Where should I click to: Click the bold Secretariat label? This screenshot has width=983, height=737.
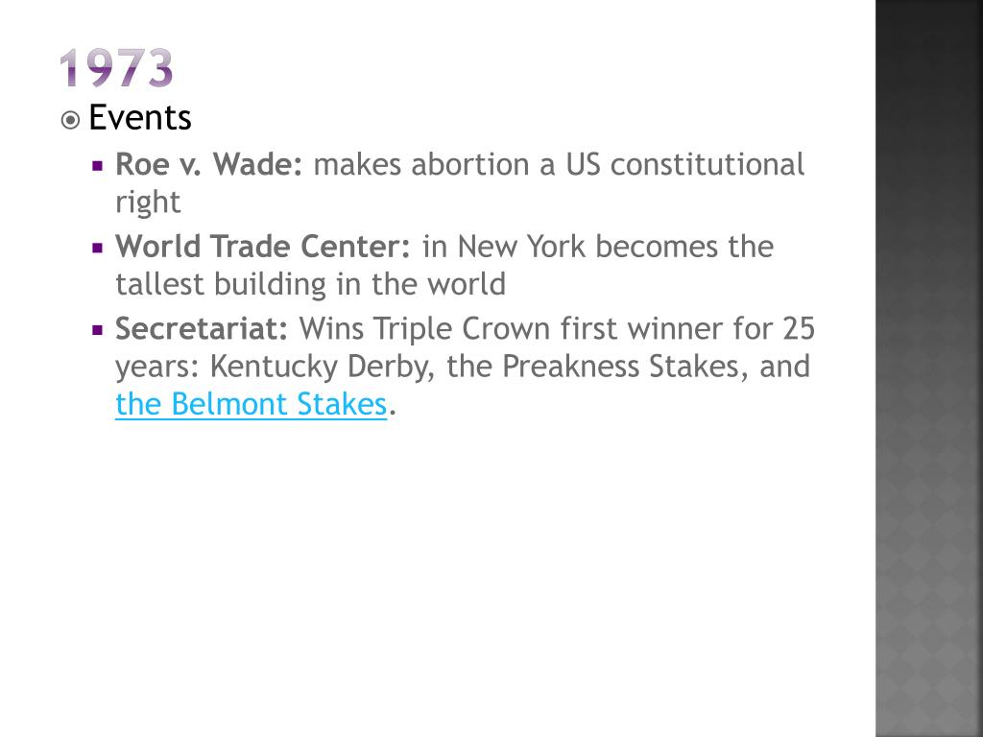202,328
